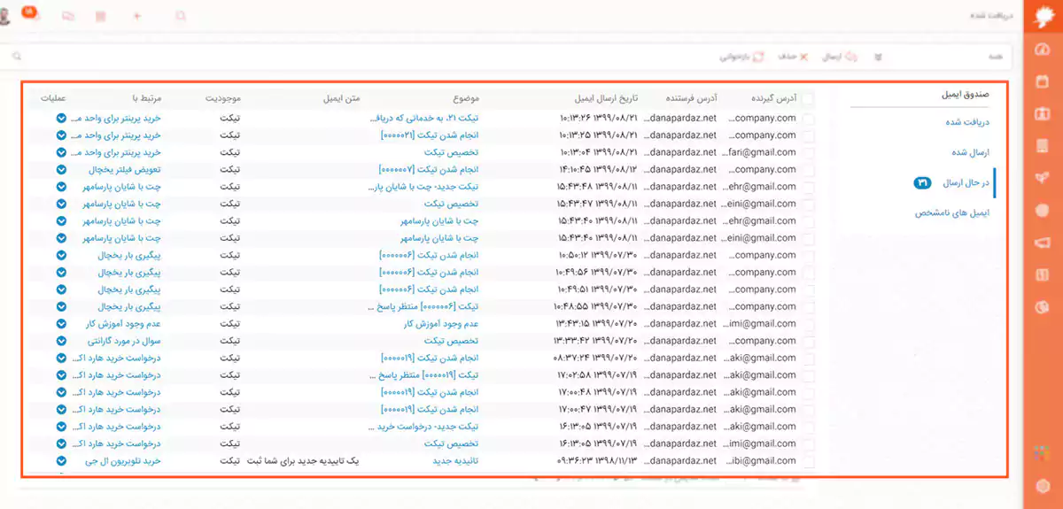Click the filter icon in the action bar
Image resolution: width=1063 pixels, height=509 pixels.
(879, 57)
